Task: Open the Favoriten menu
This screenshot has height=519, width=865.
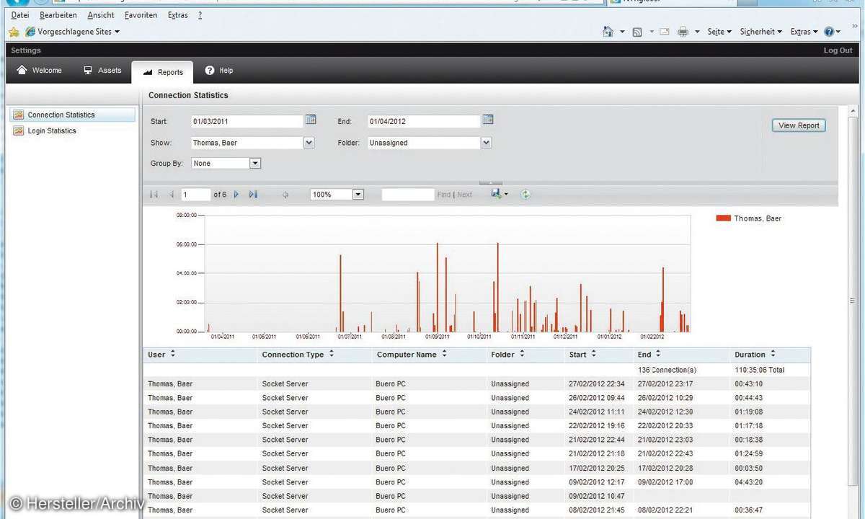Action: pos(141,15)
